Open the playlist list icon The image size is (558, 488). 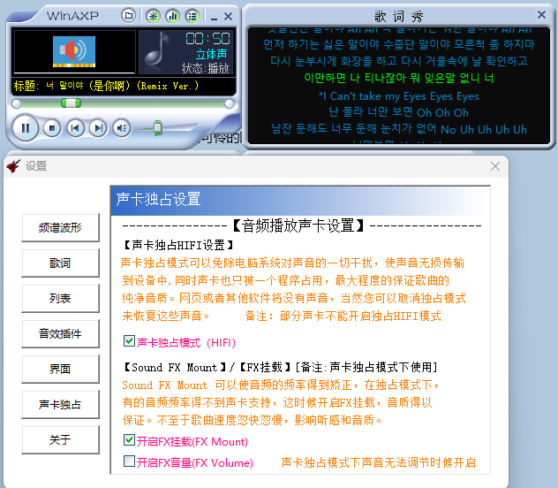coord(192,16)
